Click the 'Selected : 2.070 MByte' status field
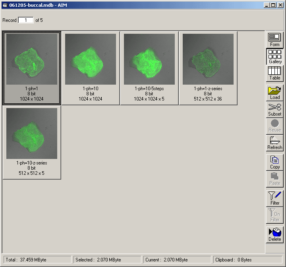 [x=107, y=260]
